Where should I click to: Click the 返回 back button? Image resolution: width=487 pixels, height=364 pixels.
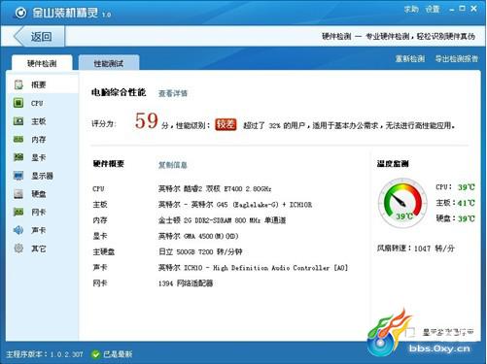(x=39, y=37)
